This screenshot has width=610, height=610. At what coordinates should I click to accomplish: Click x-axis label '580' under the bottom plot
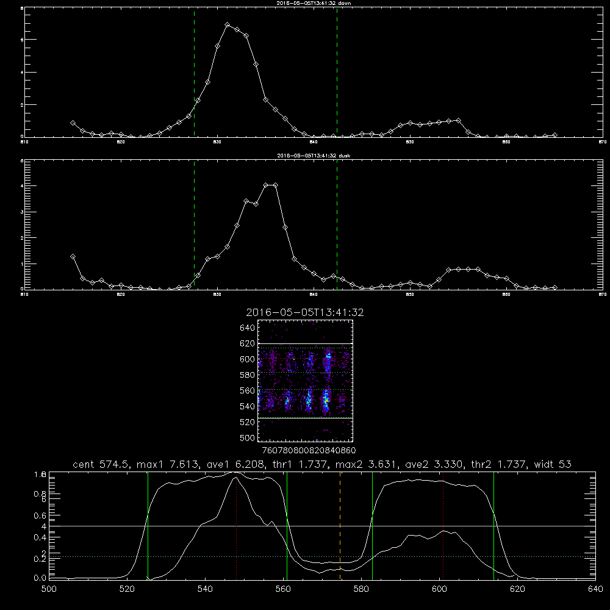[x=361, y=589]
